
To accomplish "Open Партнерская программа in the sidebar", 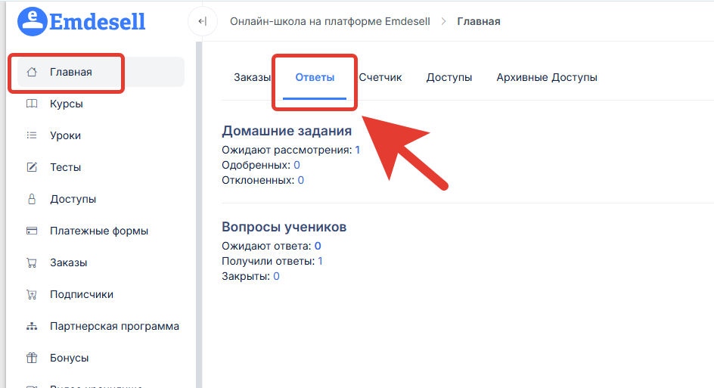I will pyautogui.click(x=114, y=327).
